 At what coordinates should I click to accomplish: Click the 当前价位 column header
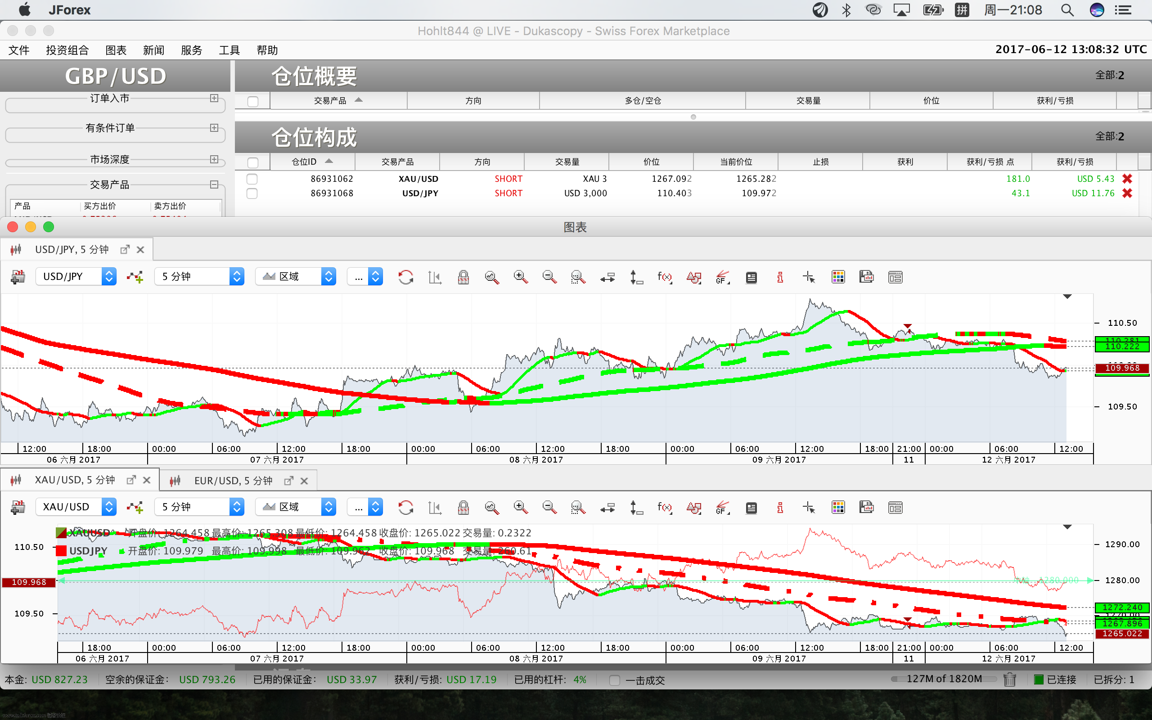coord(736,162)
